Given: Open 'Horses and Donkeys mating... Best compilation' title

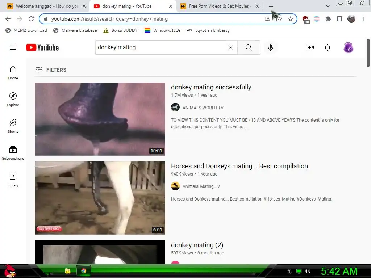Looking at the screenshot, I should [x=239, y=166].
